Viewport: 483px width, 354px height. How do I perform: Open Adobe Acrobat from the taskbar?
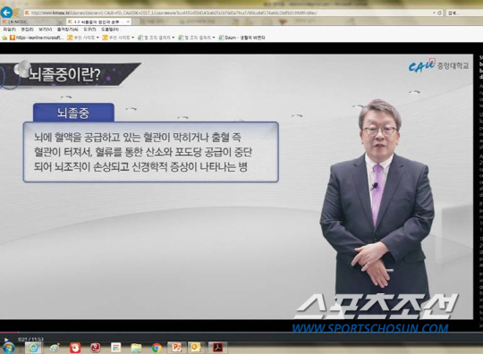coord(218,348)
